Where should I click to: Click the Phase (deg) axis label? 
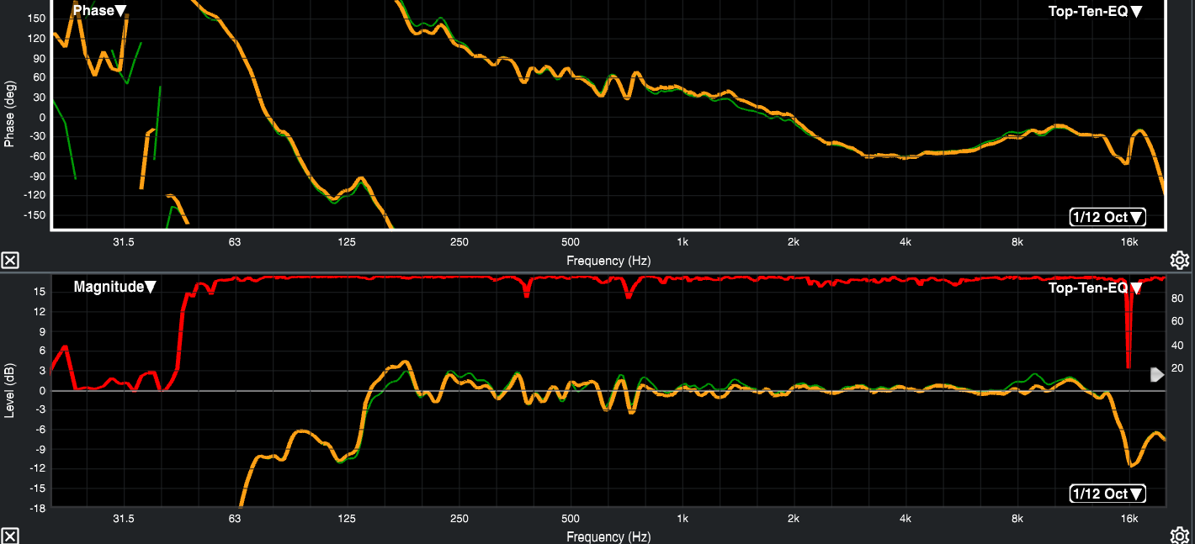click(10, 114)
